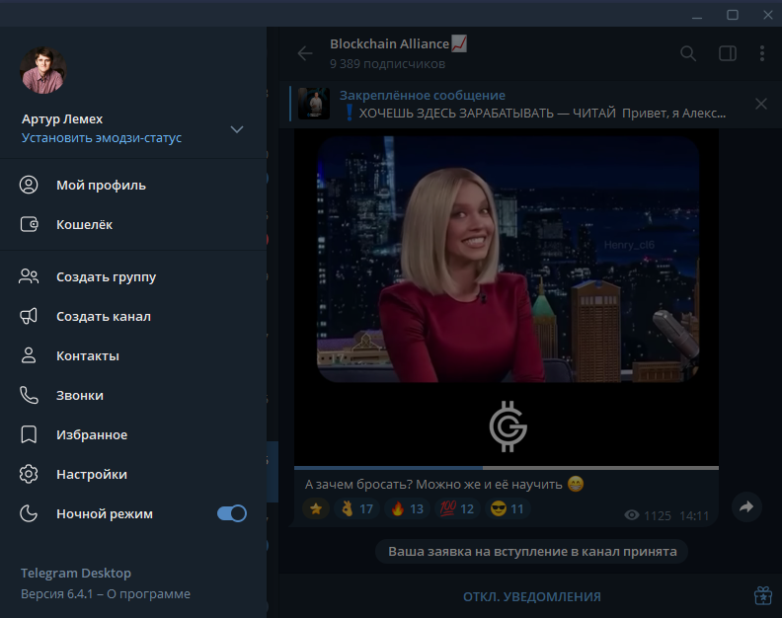Open Звонки calls menu item
Screen dimensions: 782x618
133,395
